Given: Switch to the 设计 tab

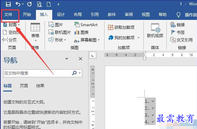Looking at the screenshot, I should (61, 15).
